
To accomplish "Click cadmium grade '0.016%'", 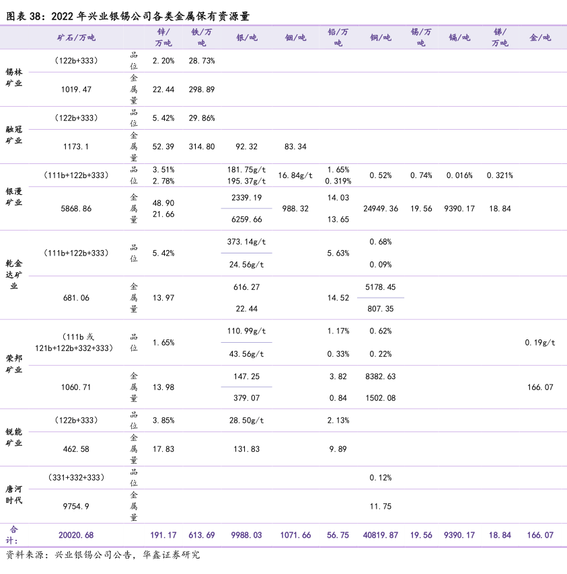I will (459, 175).
